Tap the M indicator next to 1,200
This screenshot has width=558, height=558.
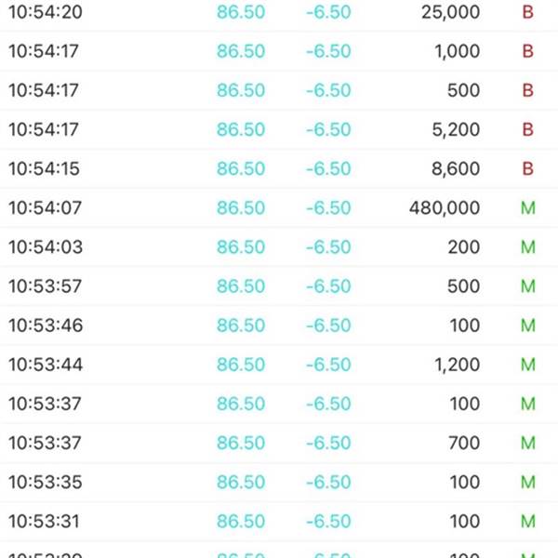528,365
